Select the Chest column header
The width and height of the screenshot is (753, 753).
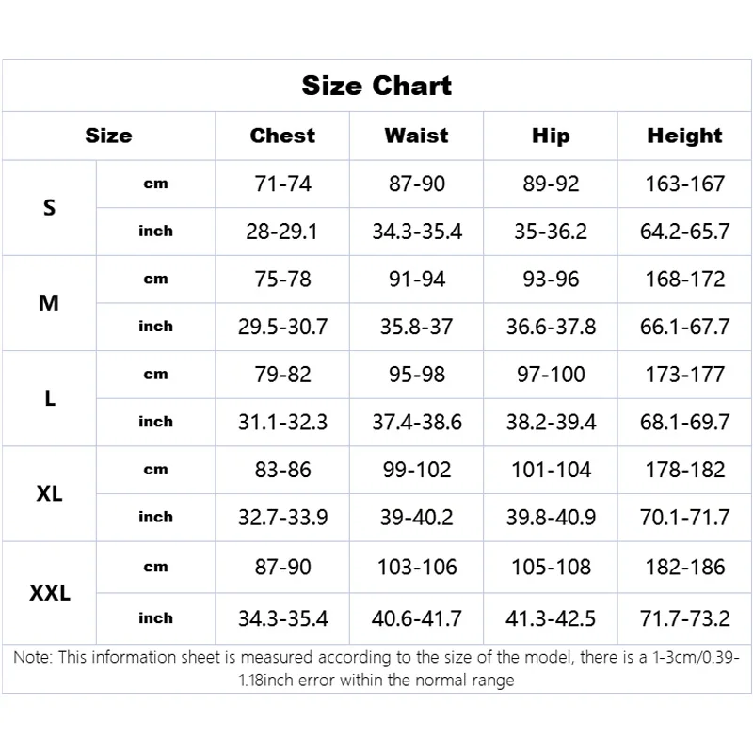[x=282, y=136]
